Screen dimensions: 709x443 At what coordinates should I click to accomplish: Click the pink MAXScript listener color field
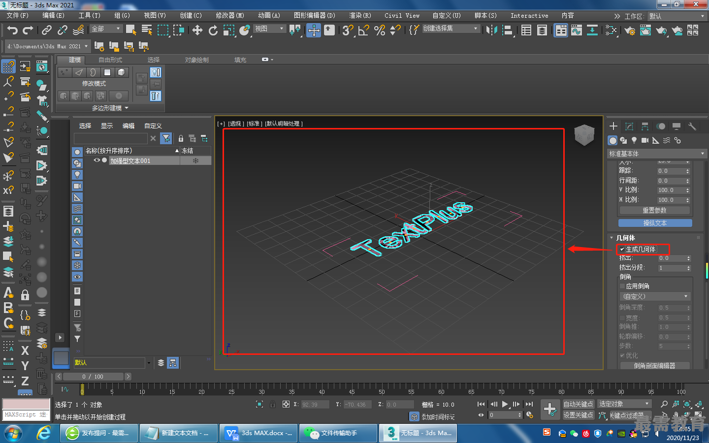26,404
